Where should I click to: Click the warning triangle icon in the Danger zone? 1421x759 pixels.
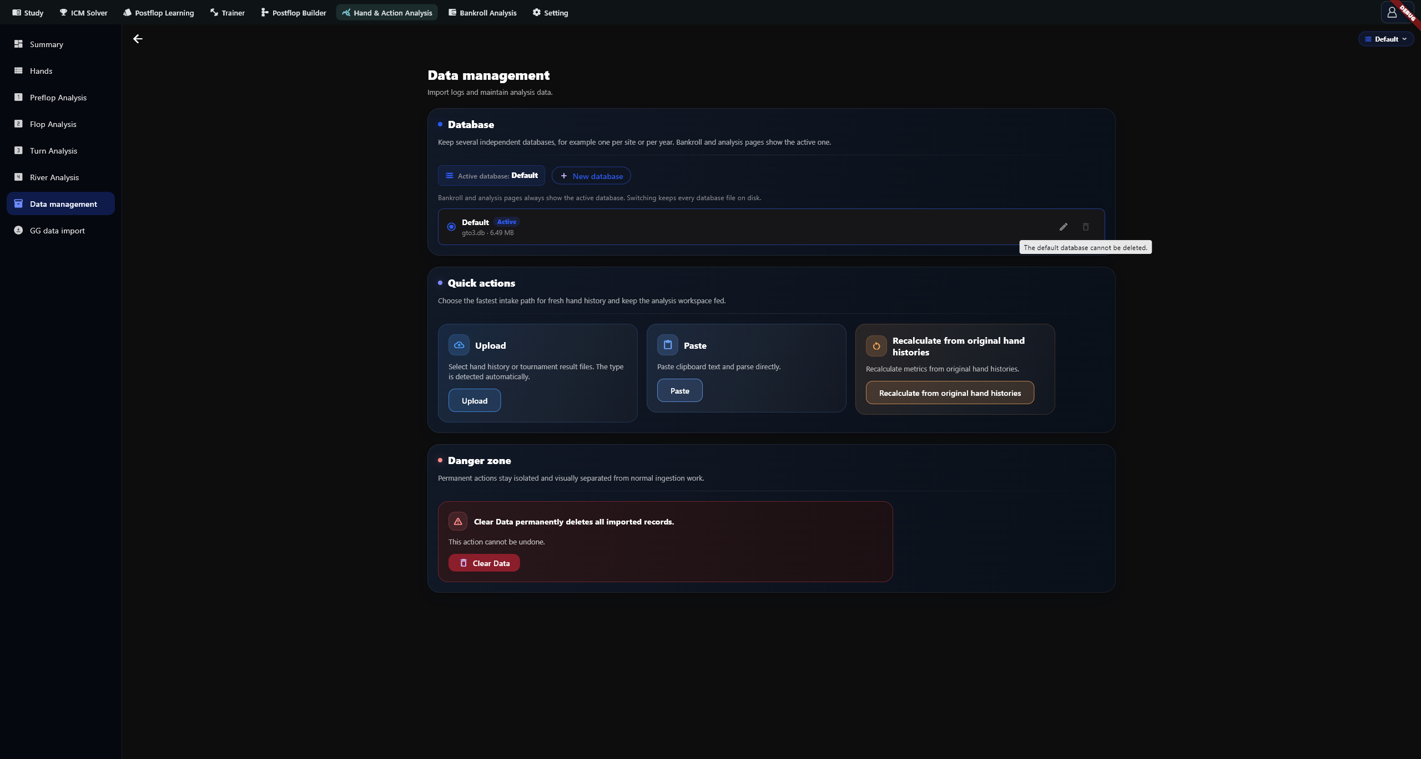[x=458, y=521]
